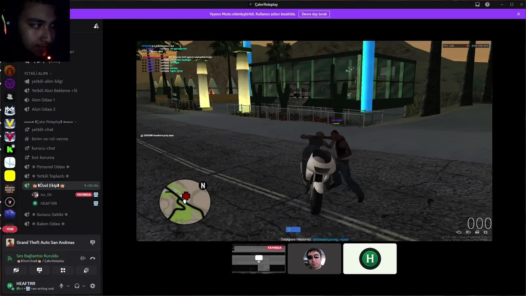Click the main GTA stream video

pos(314,141)
